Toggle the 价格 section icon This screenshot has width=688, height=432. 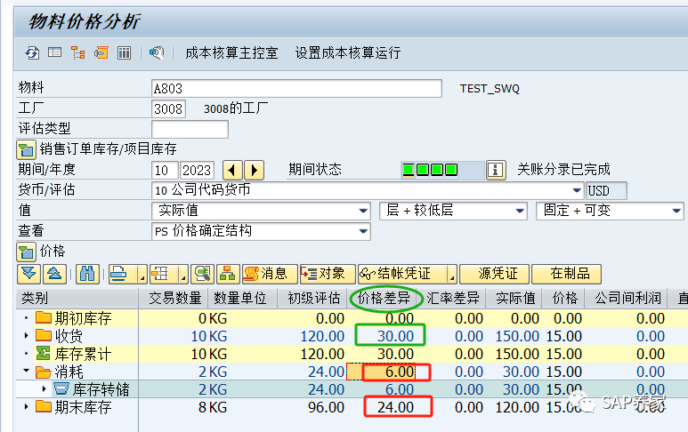click(27, 252)
